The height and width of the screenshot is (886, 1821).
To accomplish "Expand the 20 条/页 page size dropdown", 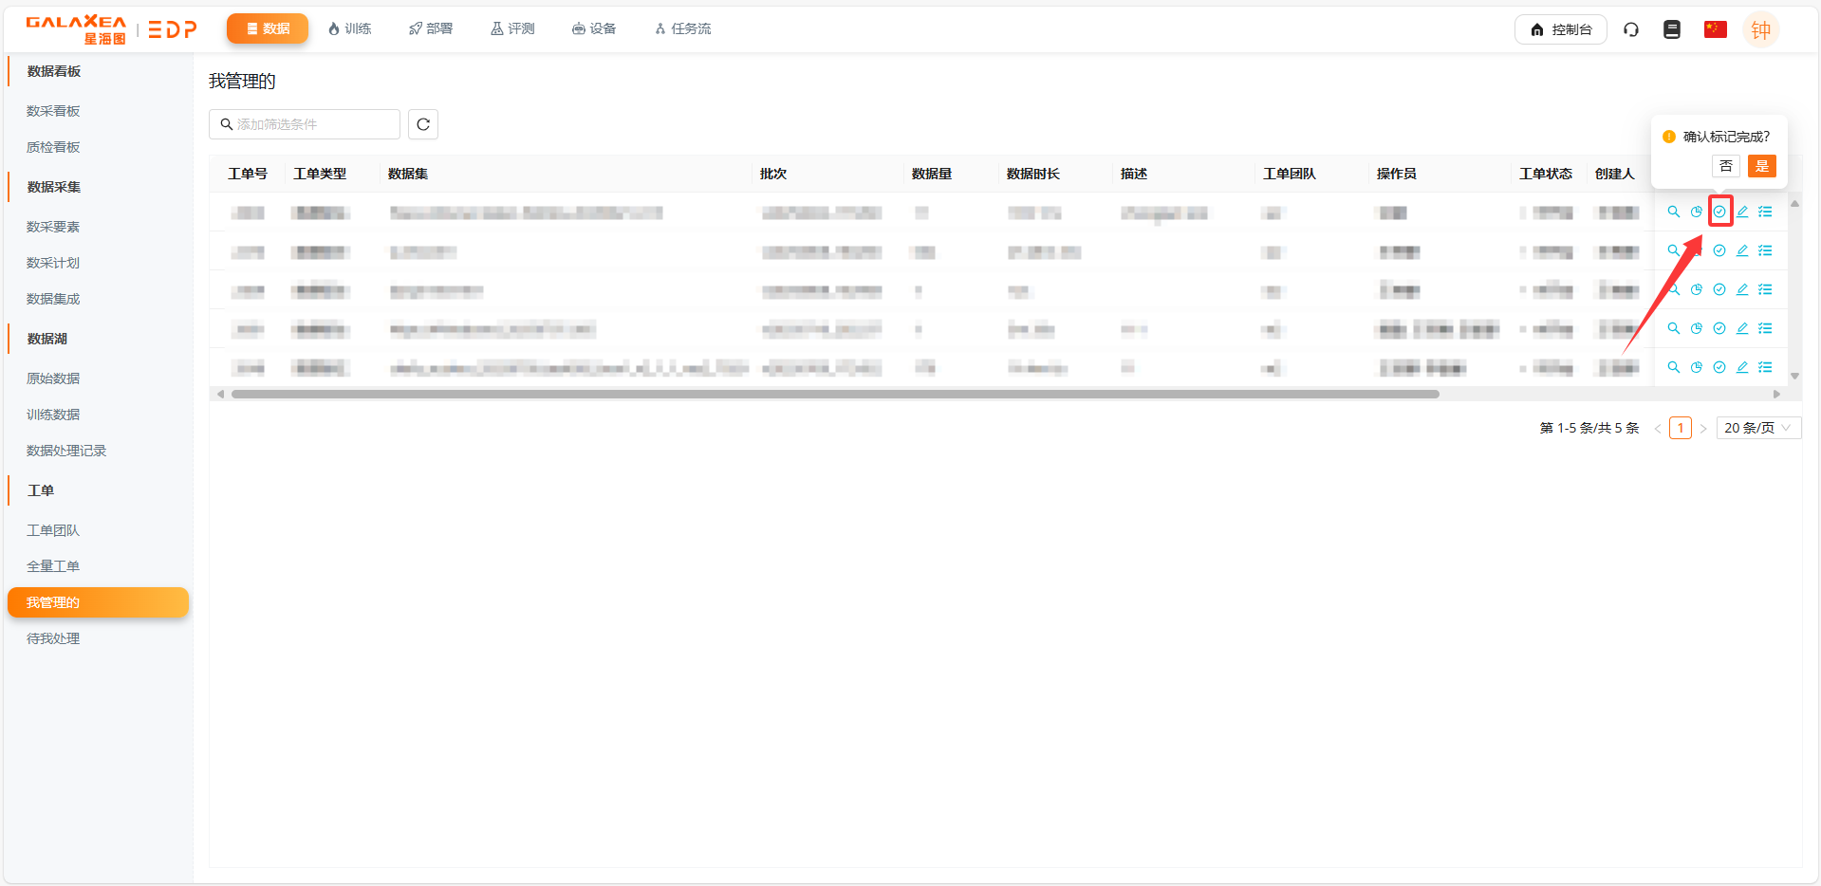I will (x=1757, y=428).
